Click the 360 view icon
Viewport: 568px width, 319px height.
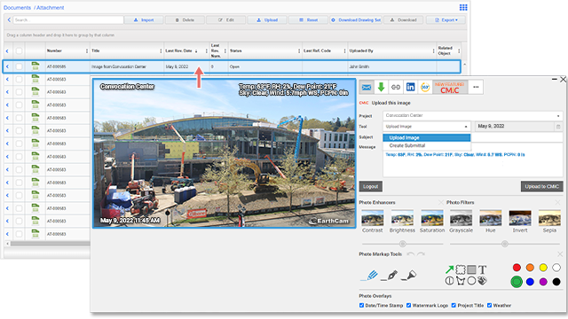pos(425,87)
